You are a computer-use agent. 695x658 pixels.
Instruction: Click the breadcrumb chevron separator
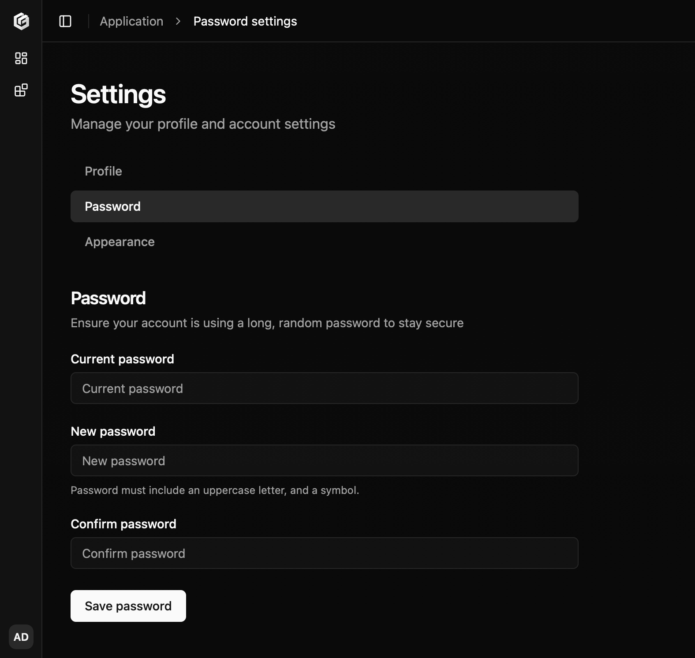click(x=178, y=21)
